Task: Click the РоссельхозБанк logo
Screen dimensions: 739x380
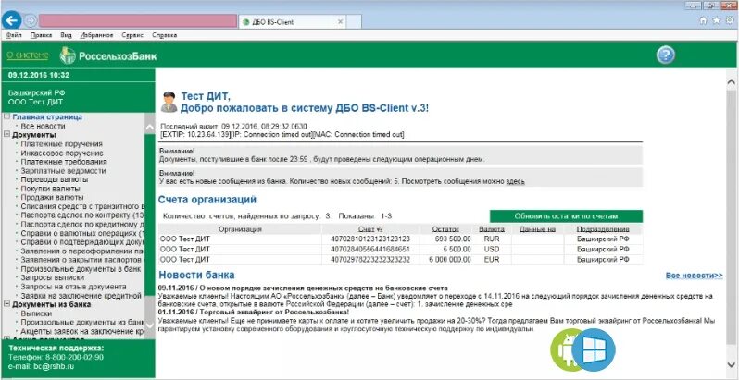Action: [108, 56]
